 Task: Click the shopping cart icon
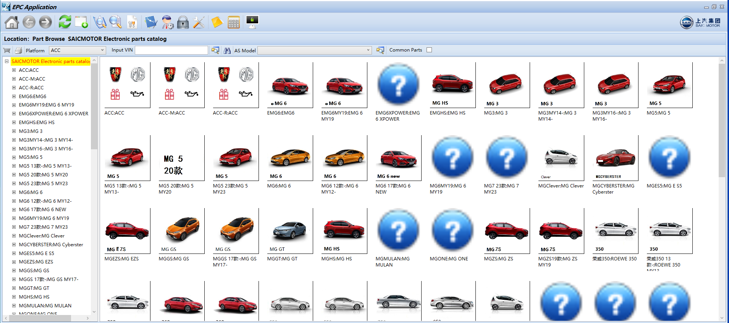click(7, 50)
